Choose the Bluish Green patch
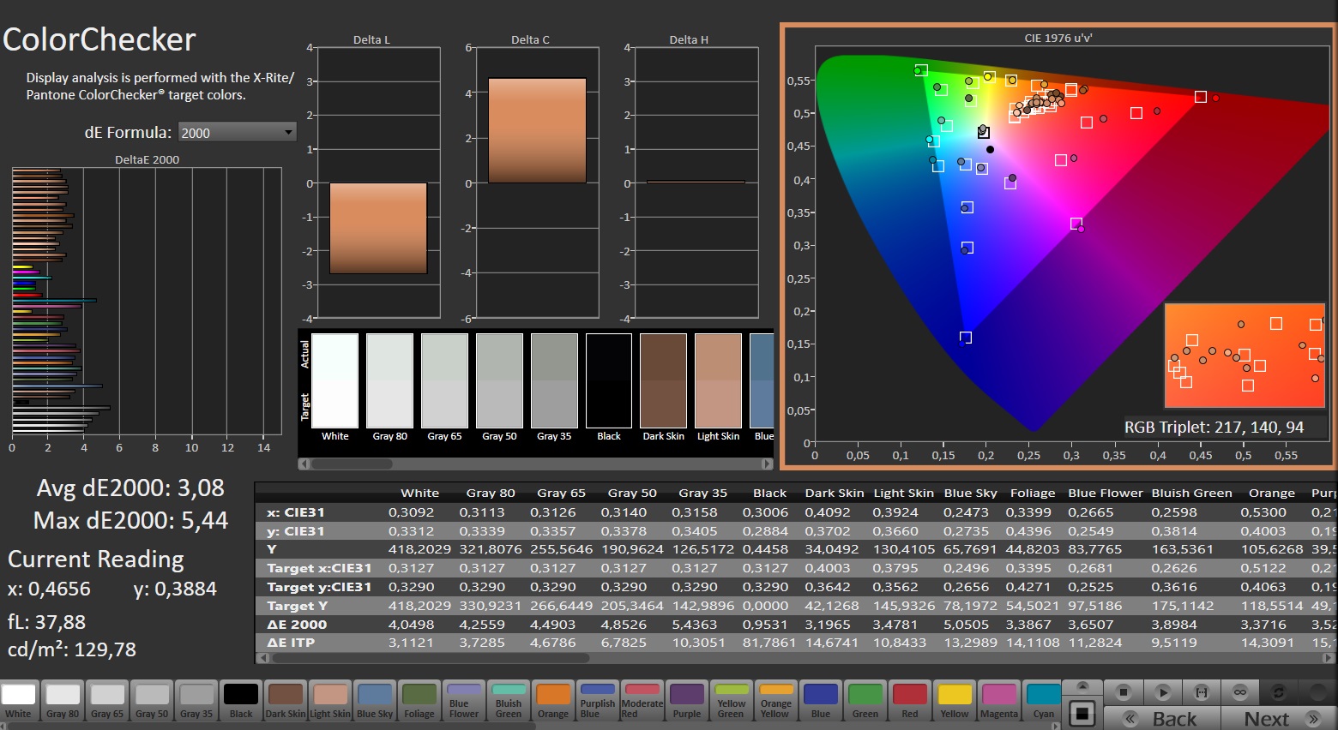Image resolution: width=1338 pixels, height=730 pixels. click(x=509, y=701)
